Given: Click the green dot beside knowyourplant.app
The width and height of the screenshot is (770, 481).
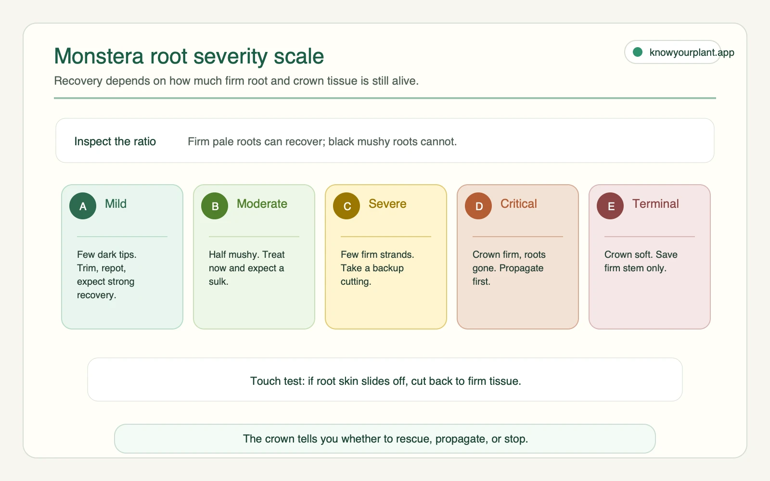Looking at the screenshot, I should point(638,52).
